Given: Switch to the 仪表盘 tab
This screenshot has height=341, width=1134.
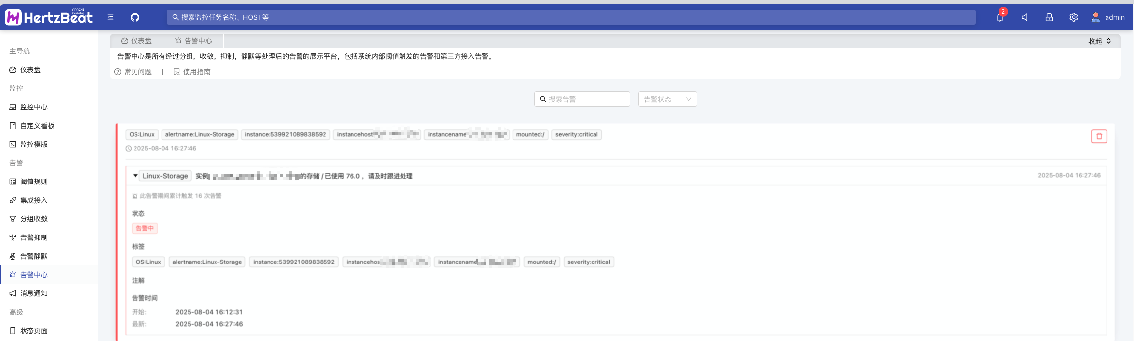Looking at the screenshot, I should coord(136,41).
